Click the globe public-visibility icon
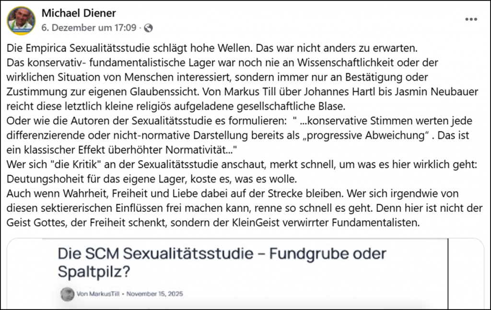The image size is (491, 310). [x=148, y=28]
